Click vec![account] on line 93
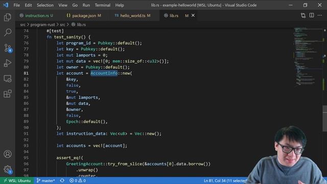The height and width of the screenshot is (184, 327). pyautogui.click(x=109, y=146)
